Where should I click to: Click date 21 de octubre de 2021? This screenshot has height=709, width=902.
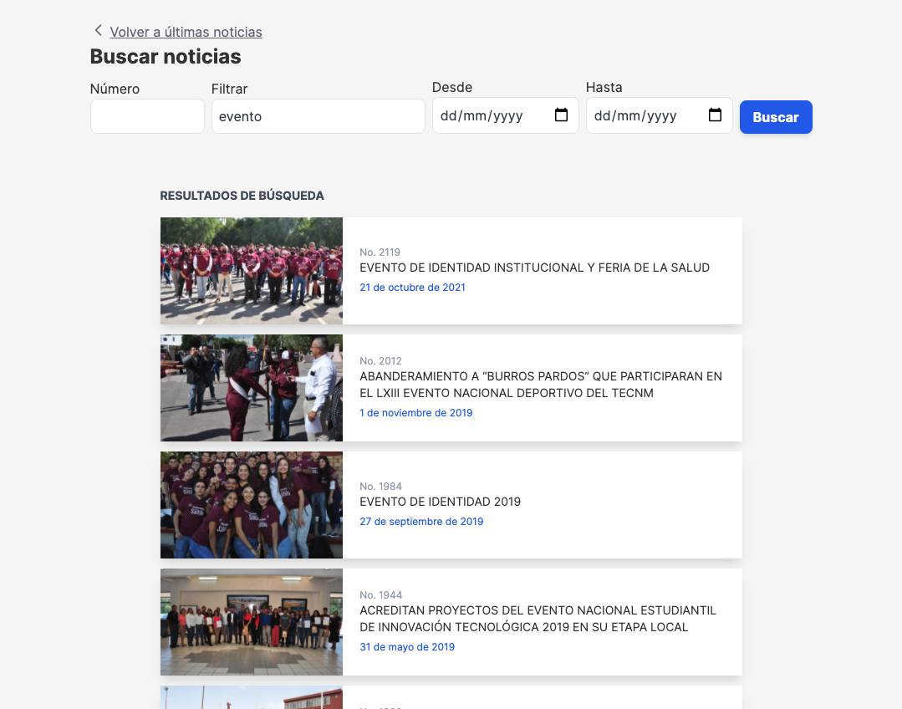click(412, 287)
